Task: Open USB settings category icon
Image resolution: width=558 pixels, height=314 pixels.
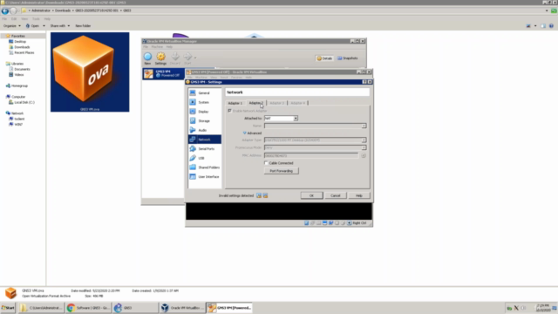Action: pos(193,158)
